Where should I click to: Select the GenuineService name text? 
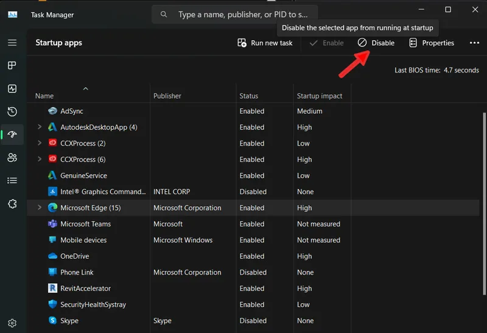tap(83, 175)
